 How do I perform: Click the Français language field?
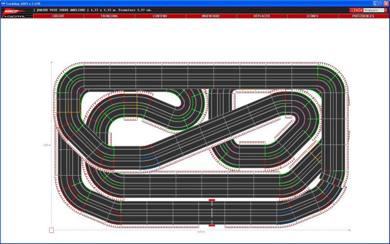(x=373, y=10)
